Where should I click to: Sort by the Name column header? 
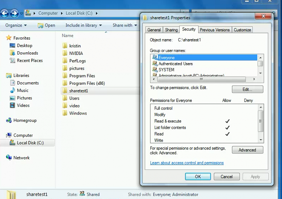[x=68, y=35]
